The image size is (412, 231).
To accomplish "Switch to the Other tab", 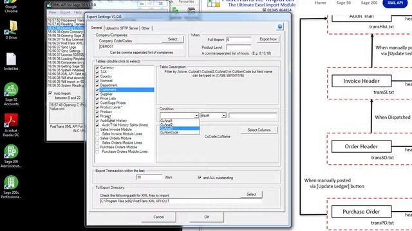I will [x=145, y=28].
